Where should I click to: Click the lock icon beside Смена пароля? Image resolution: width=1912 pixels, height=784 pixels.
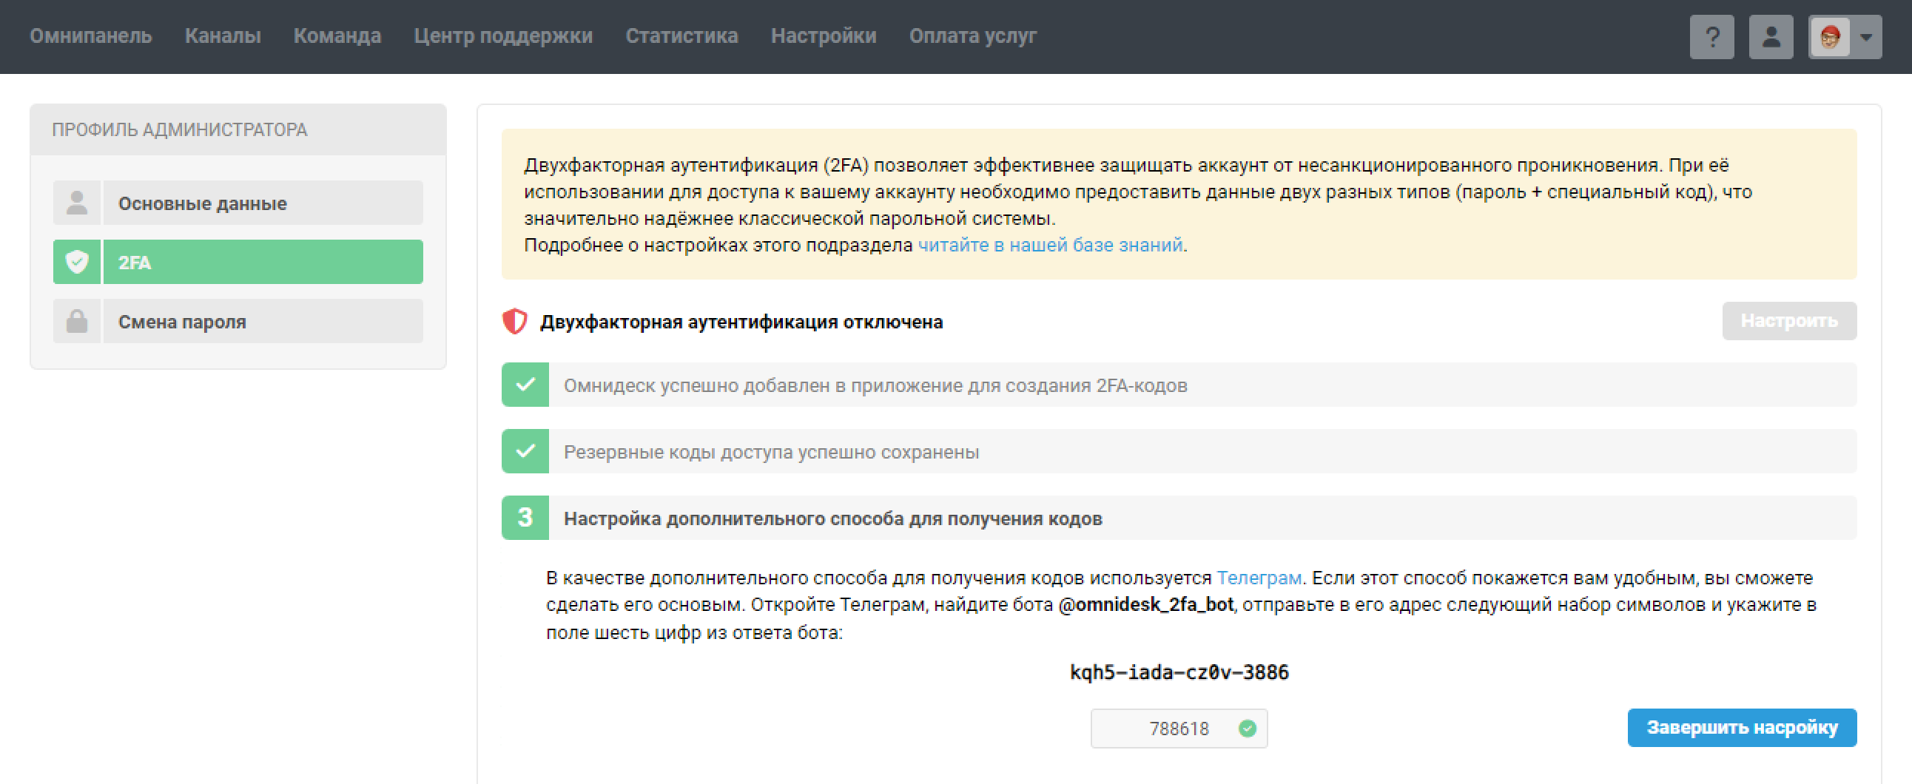[x=76, y=321]
